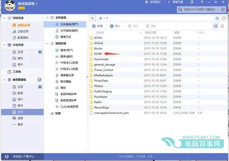The width and height of the screenshot is (229, 161).
Task: Collapse the 本地资源 sidebar section
Action: click(4, 45)
